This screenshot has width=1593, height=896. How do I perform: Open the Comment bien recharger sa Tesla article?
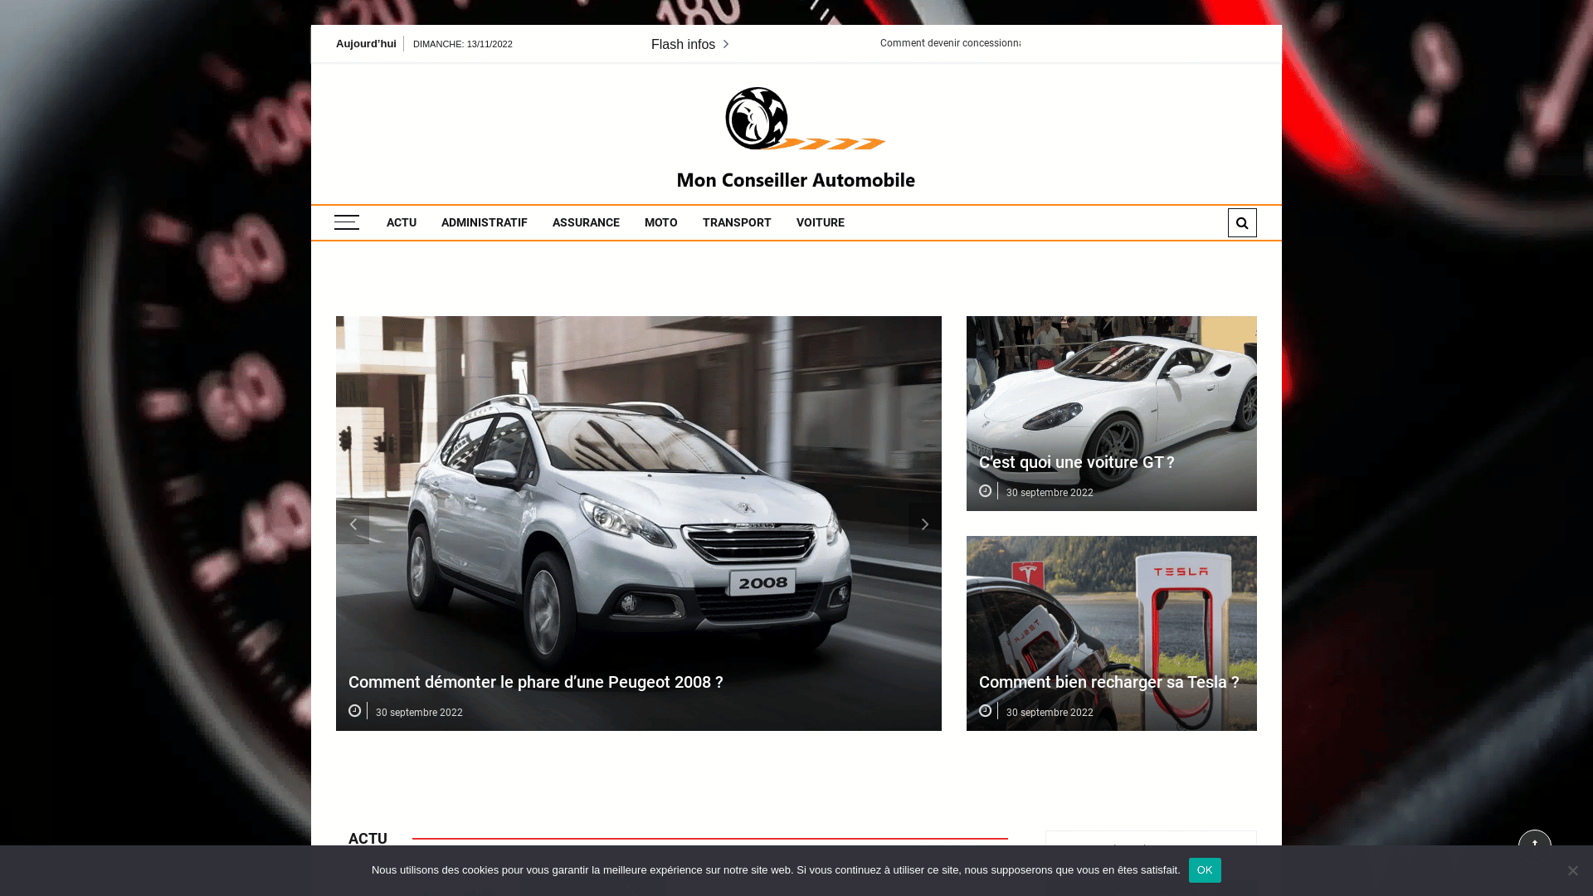[1108, 682]
